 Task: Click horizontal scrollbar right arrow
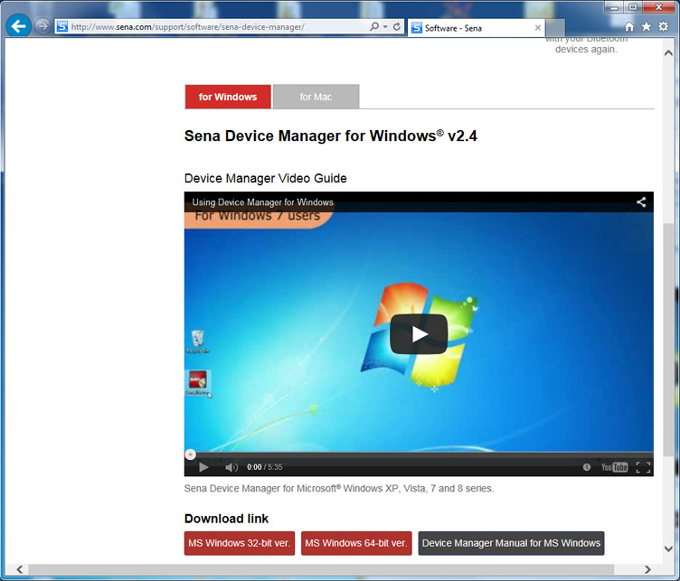(647, 569)
